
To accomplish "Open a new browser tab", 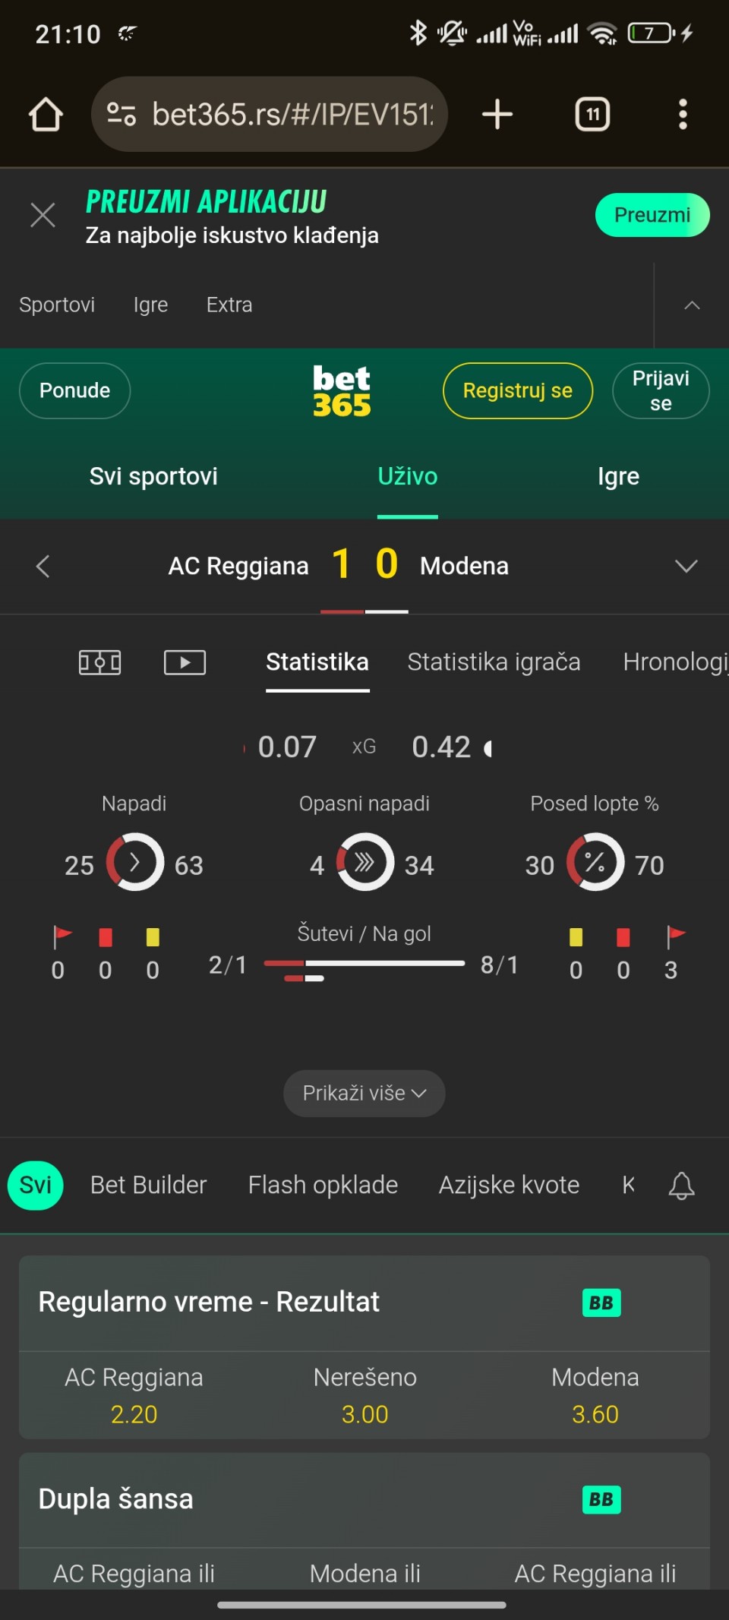I will (x=497, y=115).
